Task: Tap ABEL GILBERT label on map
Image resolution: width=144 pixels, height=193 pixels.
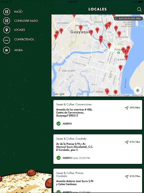Action: [69, 71]
